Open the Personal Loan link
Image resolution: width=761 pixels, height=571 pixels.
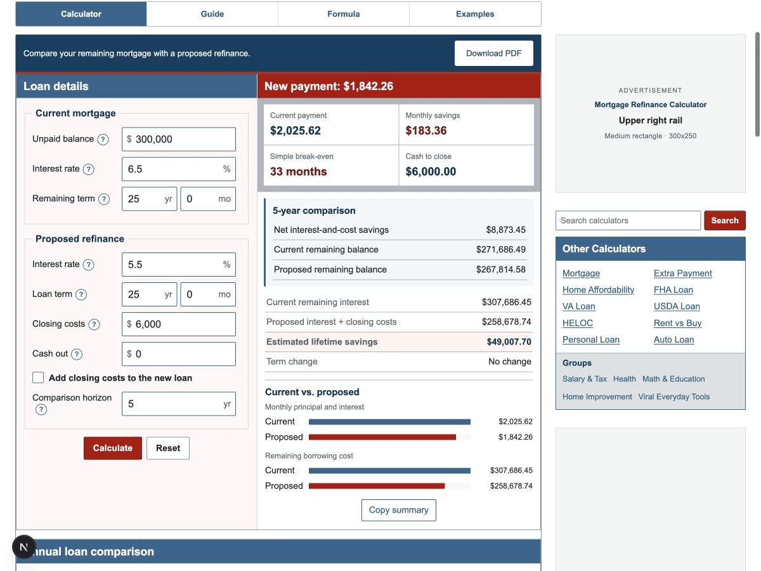(591, 339)
